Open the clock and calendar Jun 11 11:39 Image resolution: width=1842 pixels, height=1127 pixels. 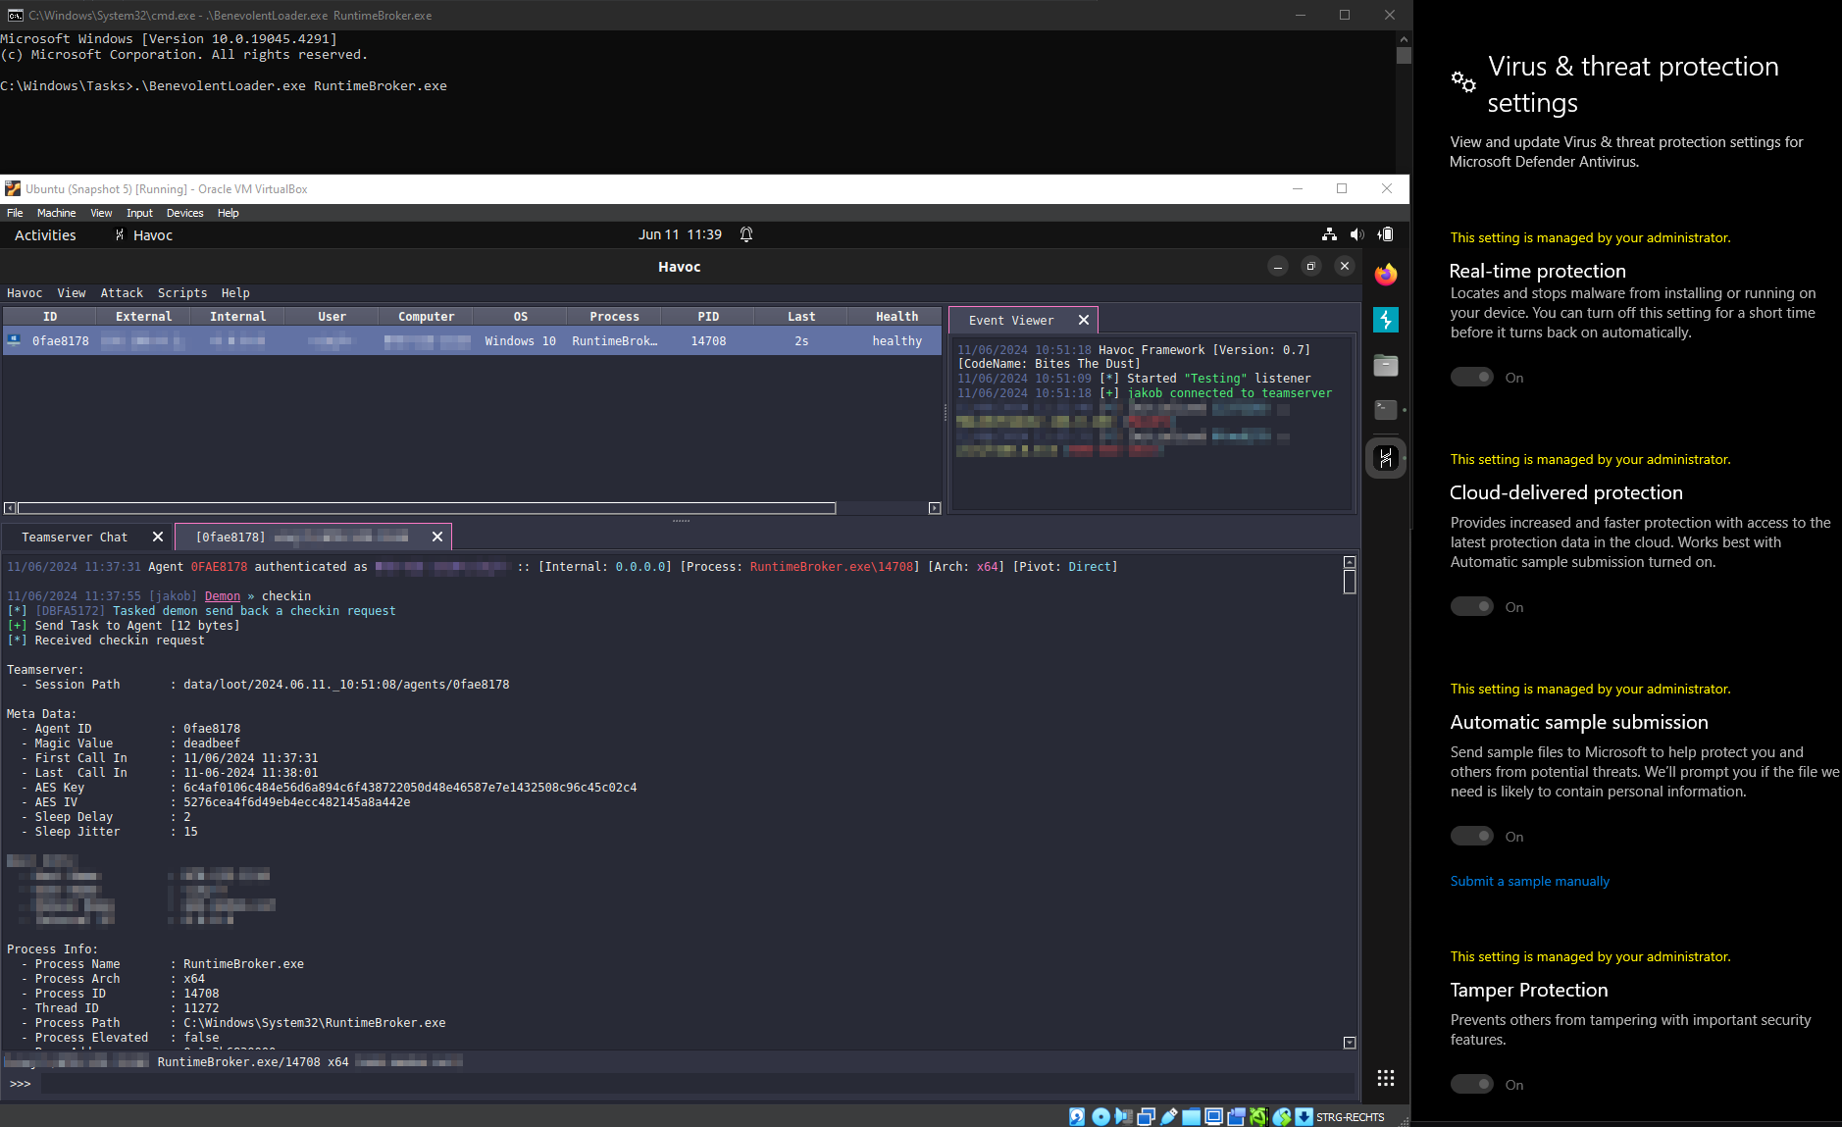pyautogui.click(x=680, y=234)
